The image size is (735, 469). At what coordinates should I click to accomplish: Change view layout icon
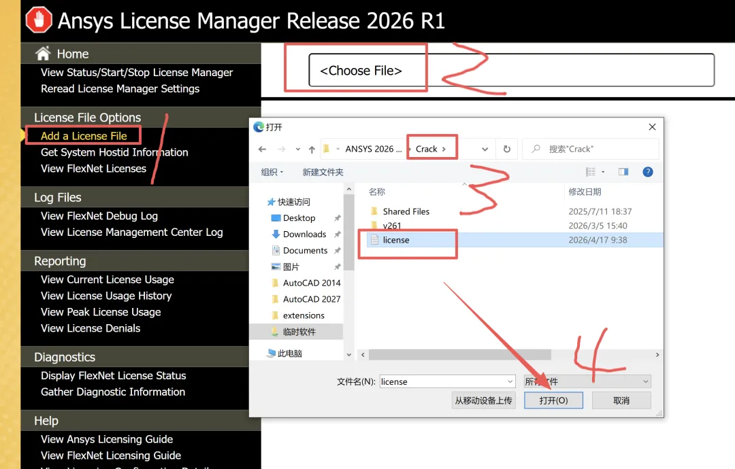[591, 172]
